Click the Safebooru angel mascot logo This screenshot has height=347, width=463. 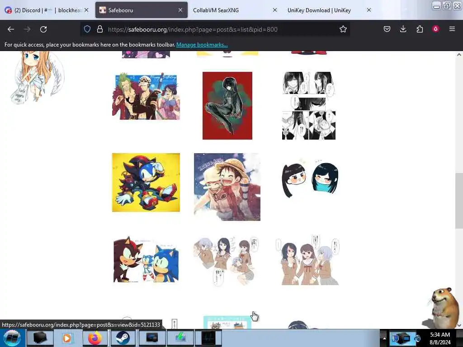click(37, 77)
